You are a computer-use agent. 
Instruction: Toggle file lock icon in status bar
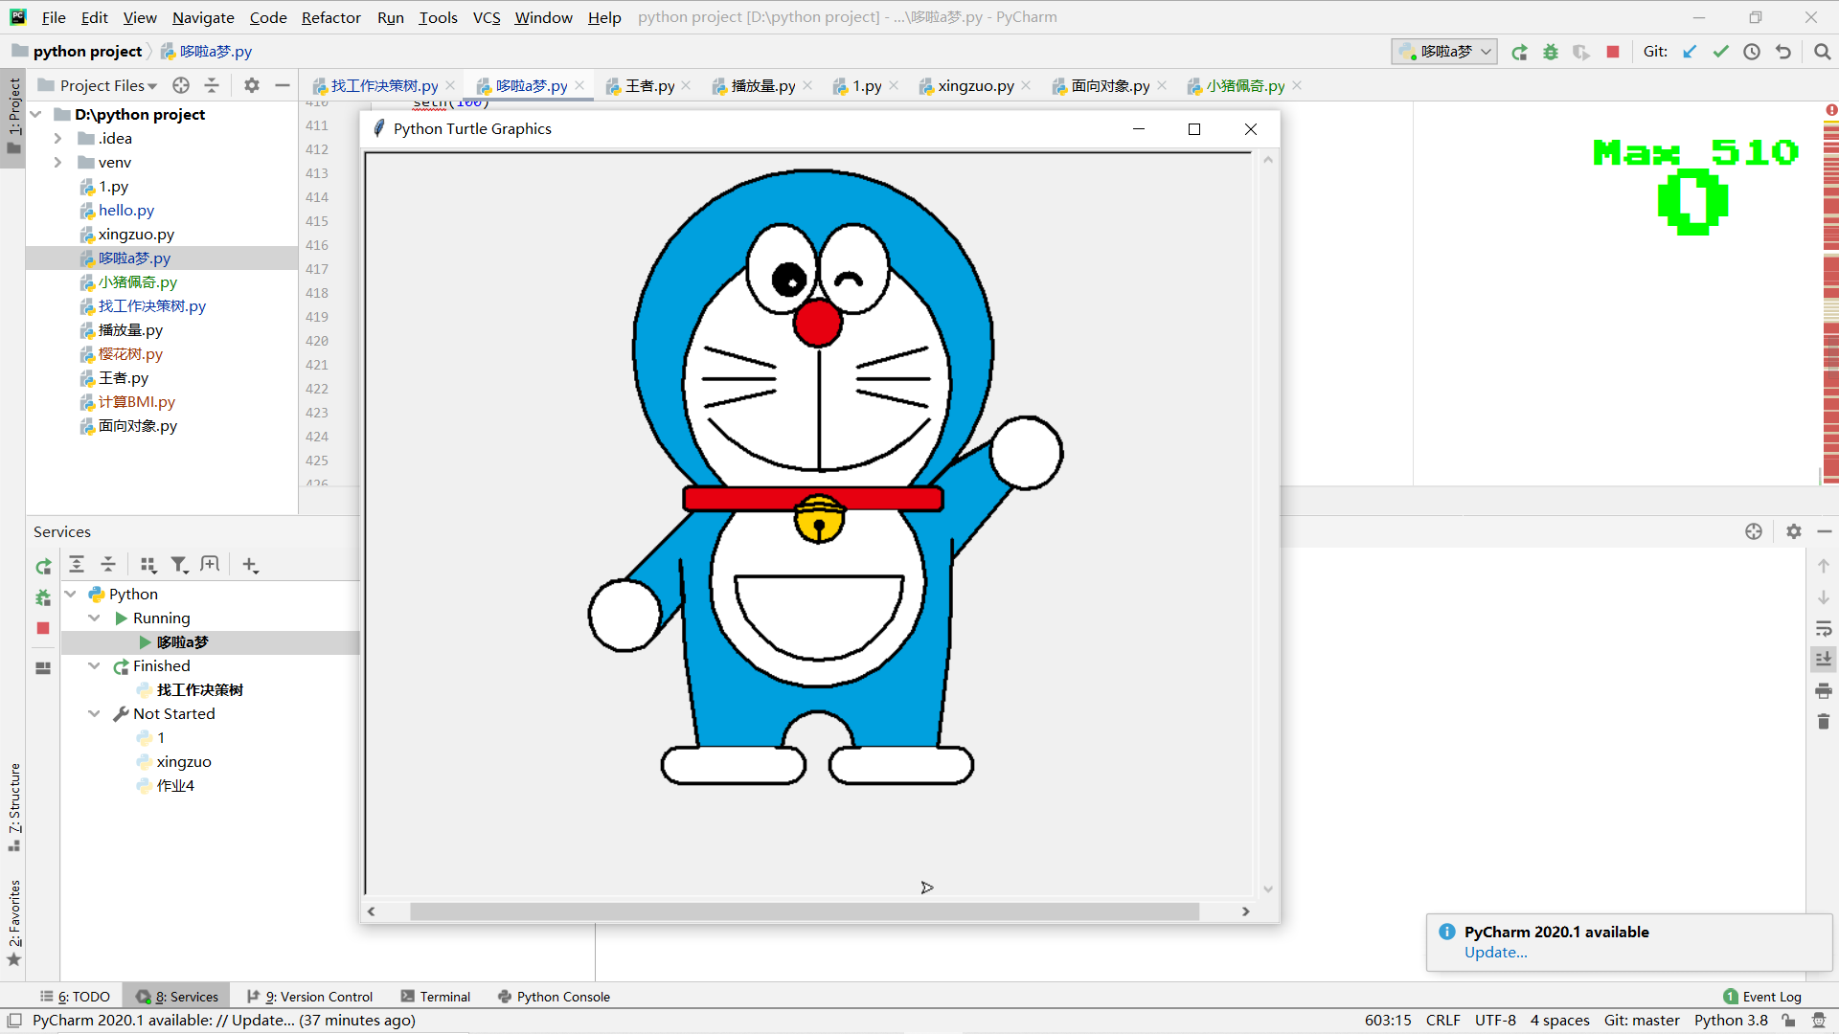tap(1788, 1021)
